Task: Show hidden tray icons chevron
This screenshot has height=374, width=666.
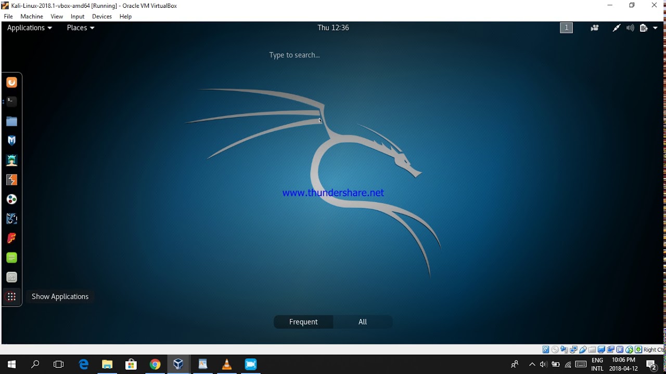Action: tap(532, 365)
